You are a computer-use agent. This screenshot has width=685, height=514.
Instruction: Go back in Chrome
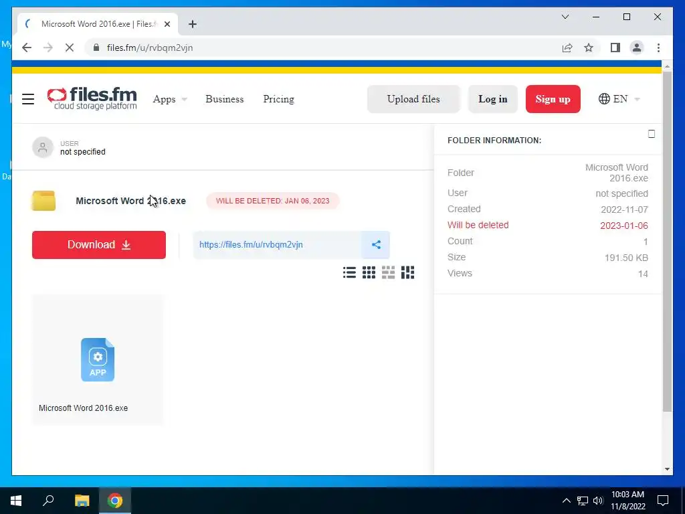point(27,48)
